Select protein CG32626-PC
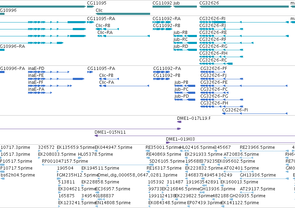 214,89
